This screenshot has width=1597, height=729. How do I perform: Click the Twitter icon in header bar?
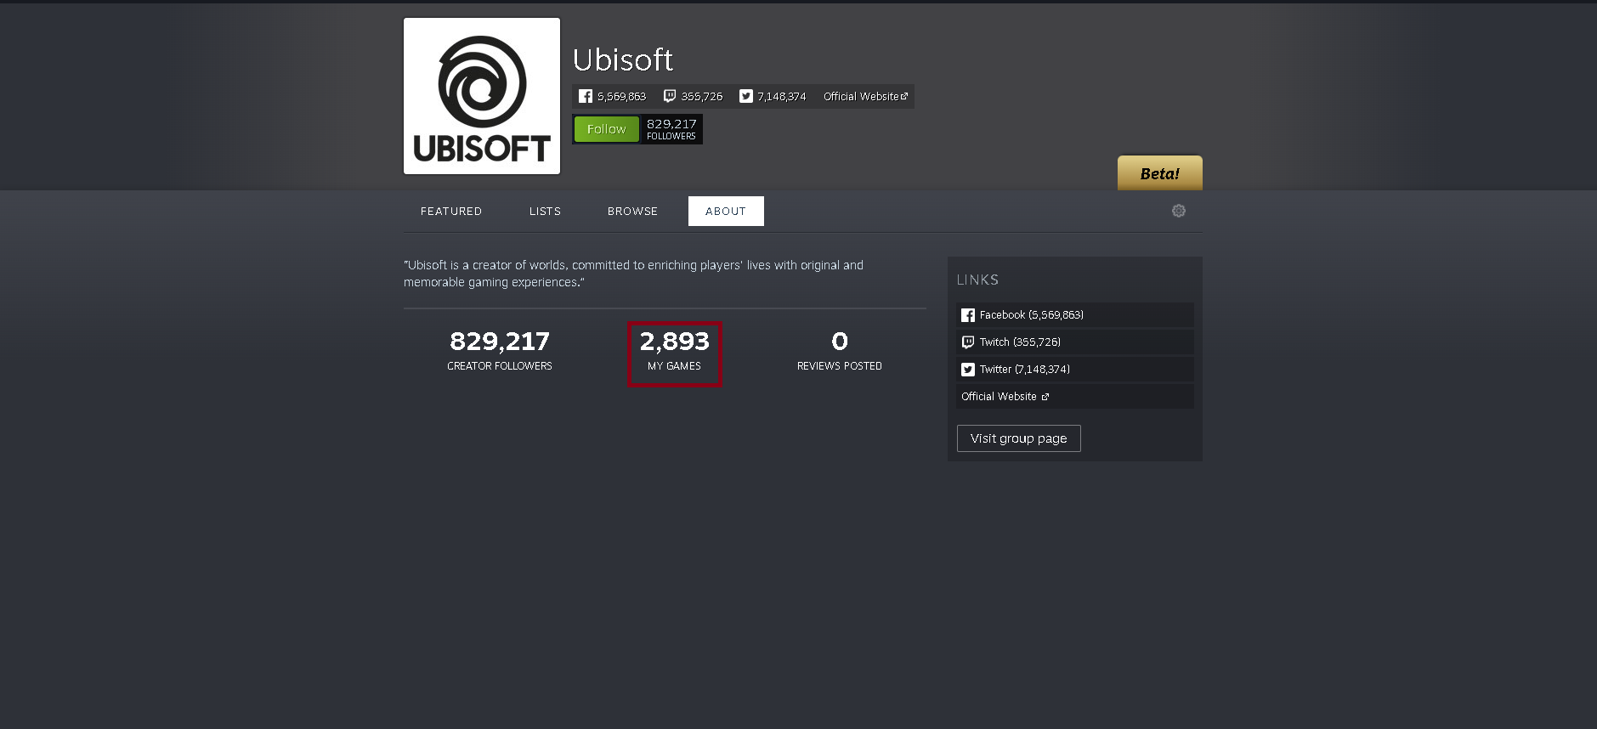(746, 96)
